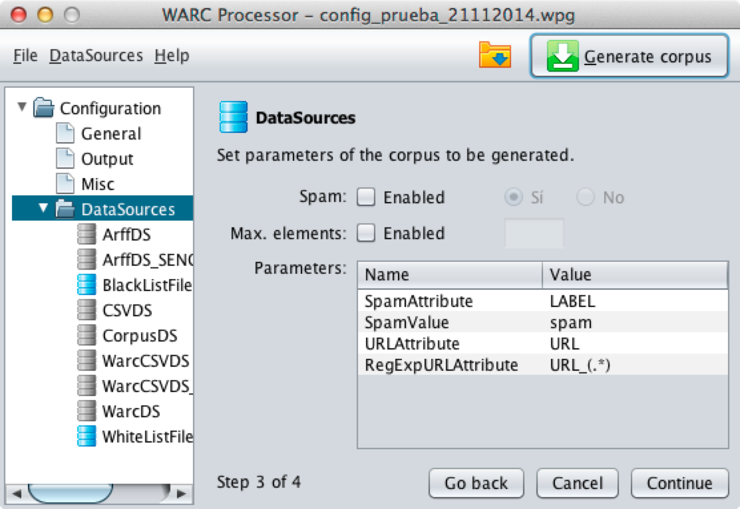
Task: Enable the Max. elements checkbox
Action: tap(366, 233)
